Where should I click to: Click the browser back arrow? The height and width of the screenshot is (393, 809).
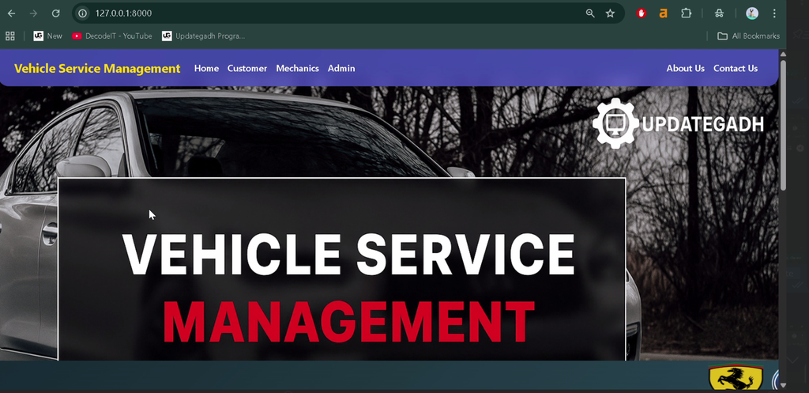click(x=11, y=13)
